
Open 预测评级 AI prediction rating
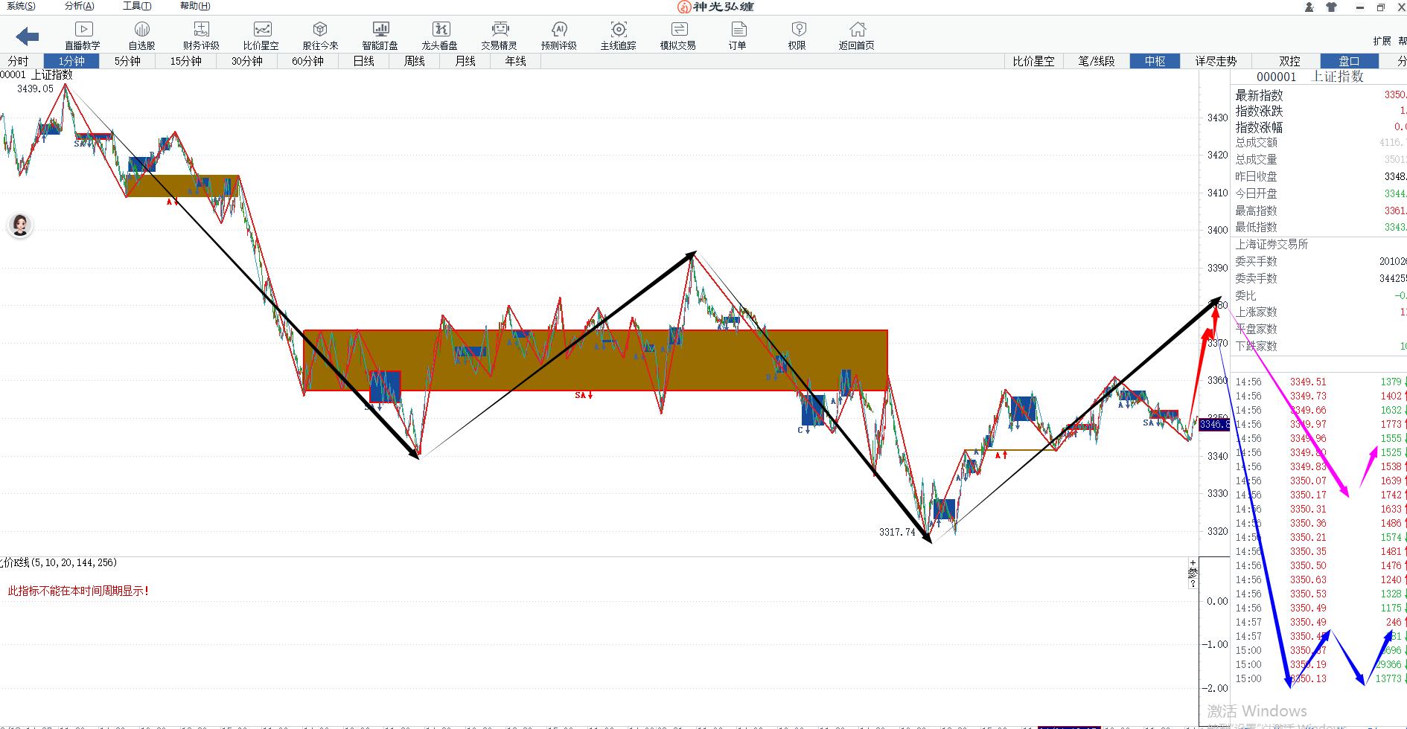tap(559, 36)
